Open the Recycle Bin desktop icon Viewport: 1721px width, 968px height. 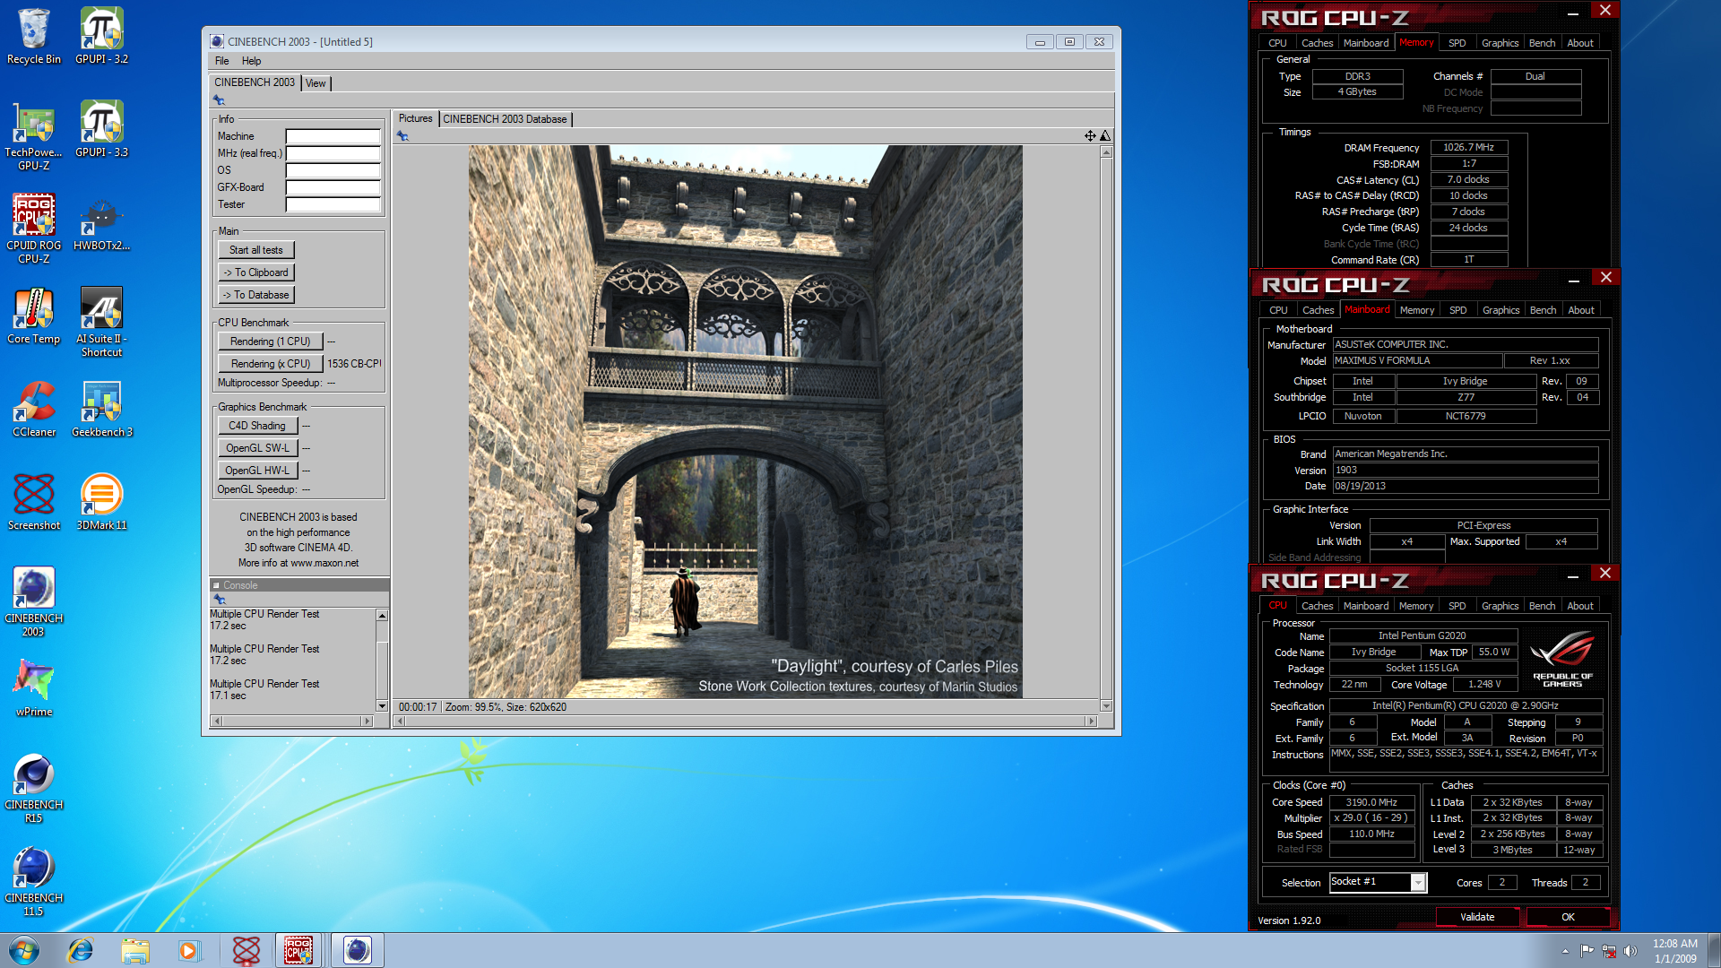point(33,36)
